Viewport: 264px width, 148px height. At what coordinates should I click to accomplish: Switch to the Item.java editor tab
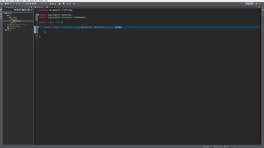pos(50,7)
